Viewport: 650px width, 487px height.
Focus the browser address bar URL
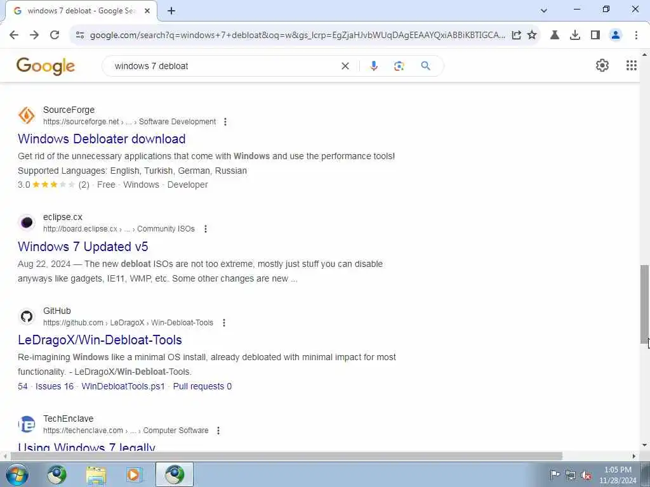pos(298,35)
